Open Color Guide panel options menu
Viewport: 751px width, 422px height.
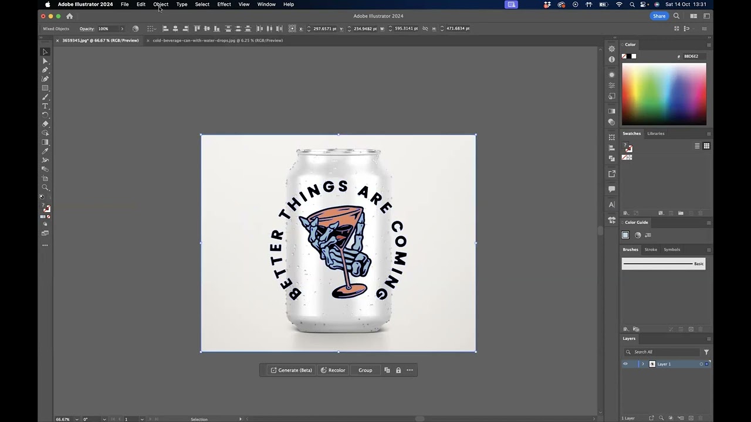(709, 223)
